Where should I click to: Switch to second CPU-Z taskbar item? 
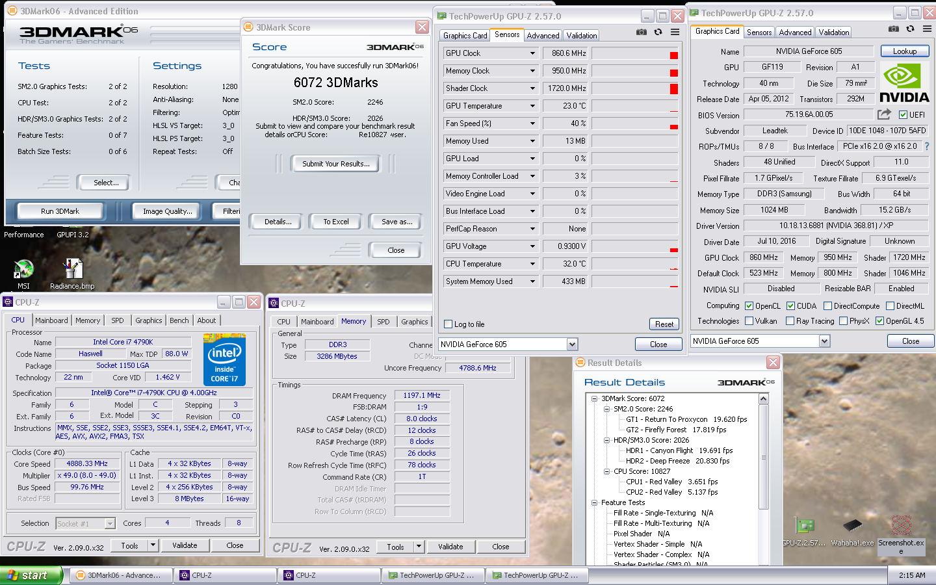(329, 575)
